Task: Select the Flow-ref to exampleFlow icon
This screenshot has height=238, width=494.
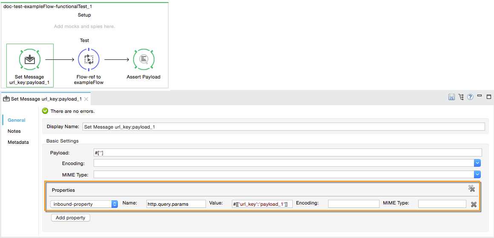Action: pos(89,59)
